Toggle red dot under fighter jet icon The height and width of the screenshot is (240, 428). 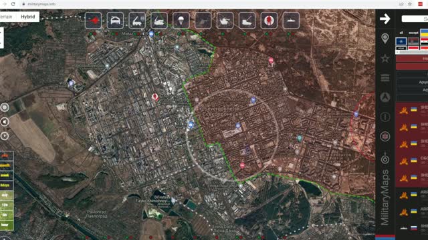[95, 34]
